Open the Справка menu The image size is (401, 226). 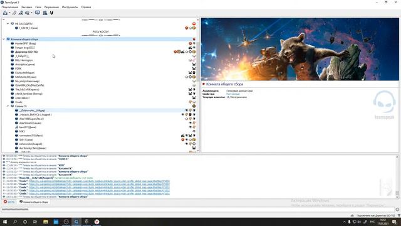86,7
